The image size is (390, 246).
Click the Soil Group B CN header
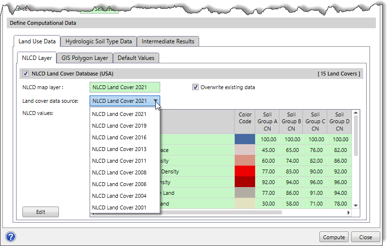coord(291,122)
